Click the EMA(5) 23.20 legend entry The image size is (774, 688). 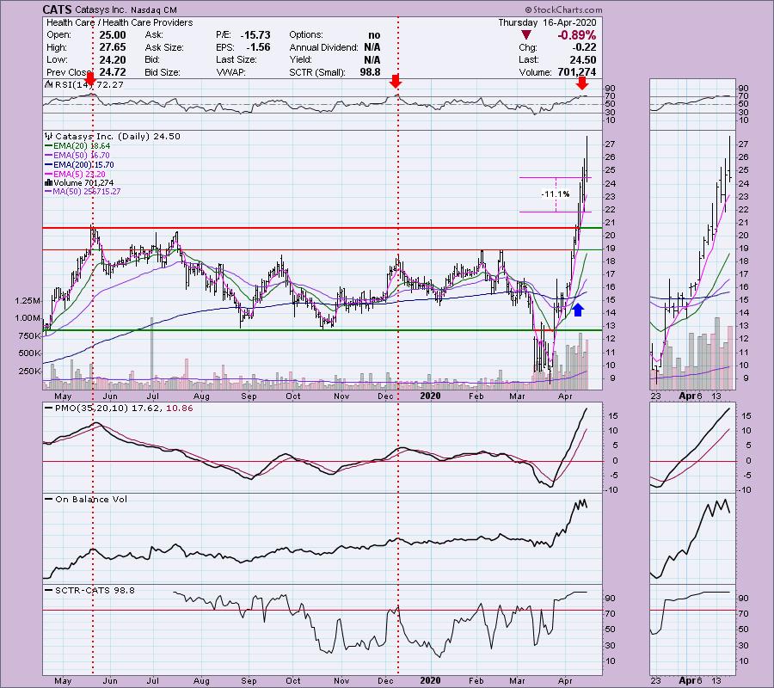75,175
